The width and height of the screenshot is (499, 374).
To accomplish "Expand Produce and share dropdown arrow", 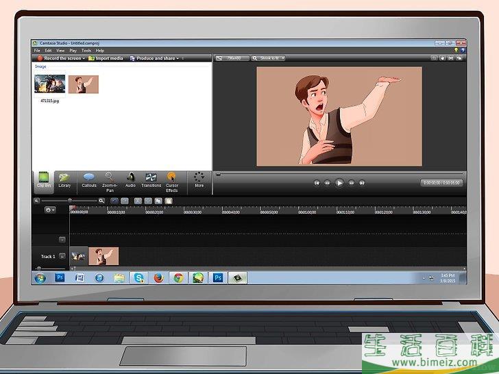I will [178, 58].
